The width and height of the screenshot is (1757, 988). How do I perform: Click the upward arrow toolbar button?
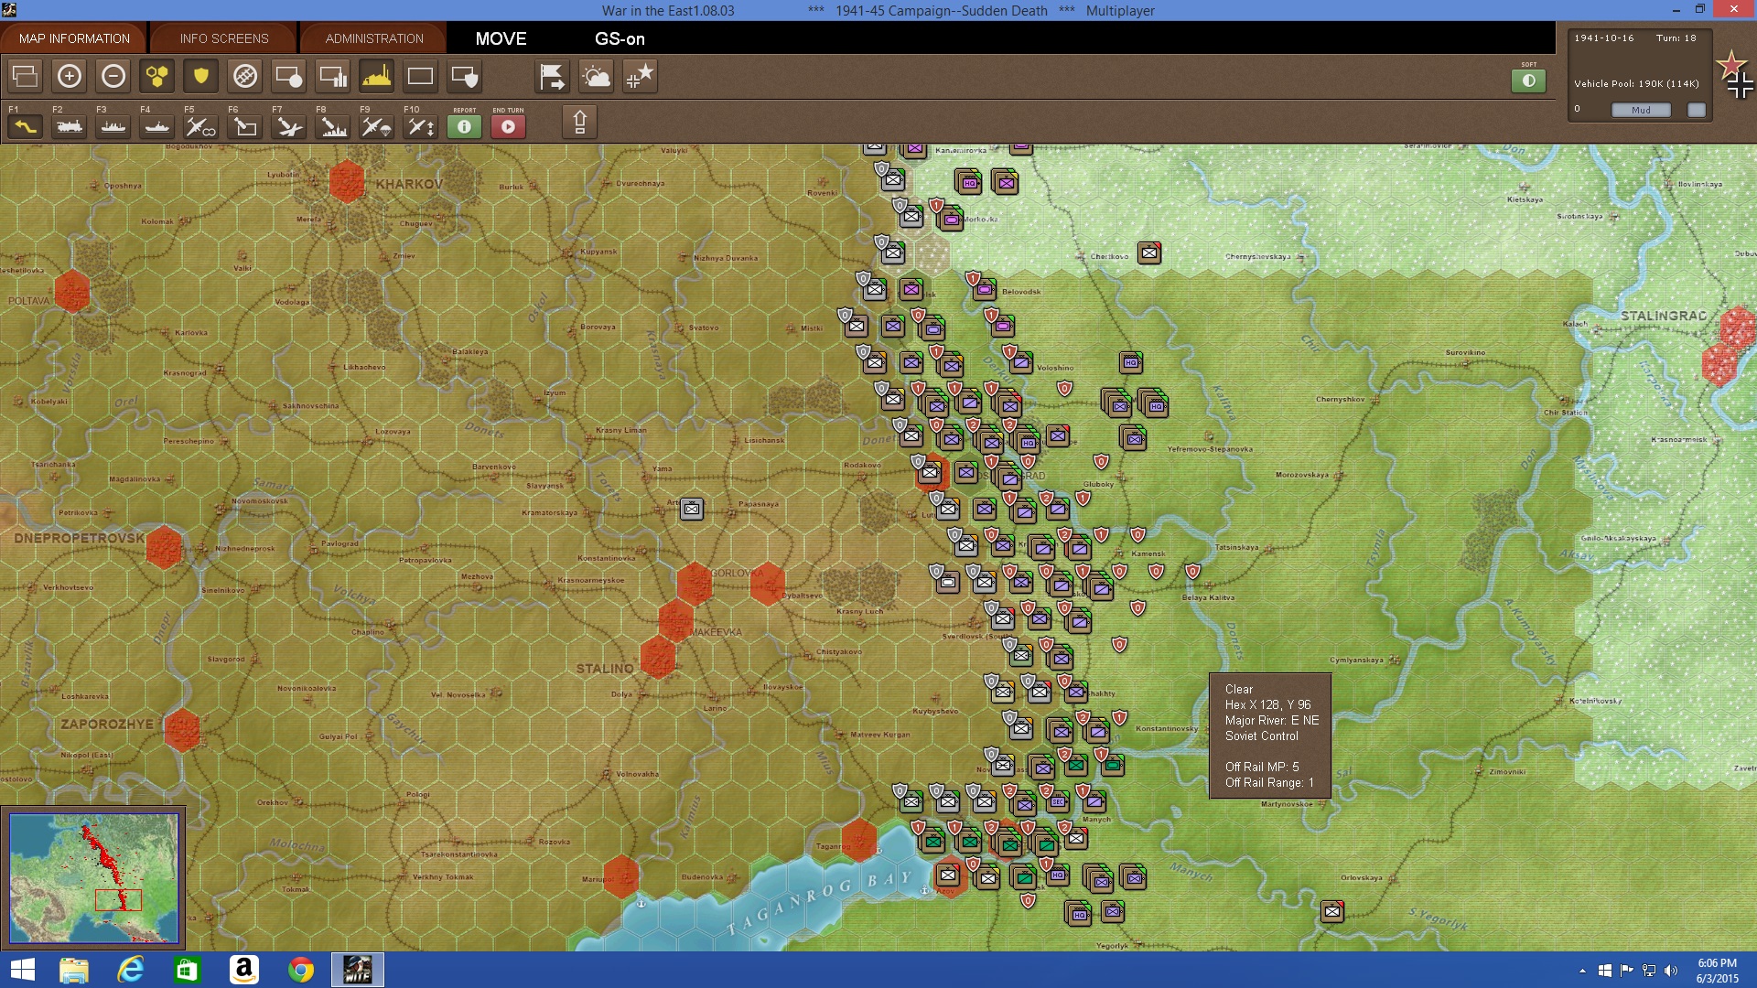(579, 122)
